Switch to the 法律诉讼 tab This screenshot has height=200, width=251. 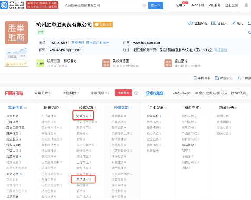52,108
